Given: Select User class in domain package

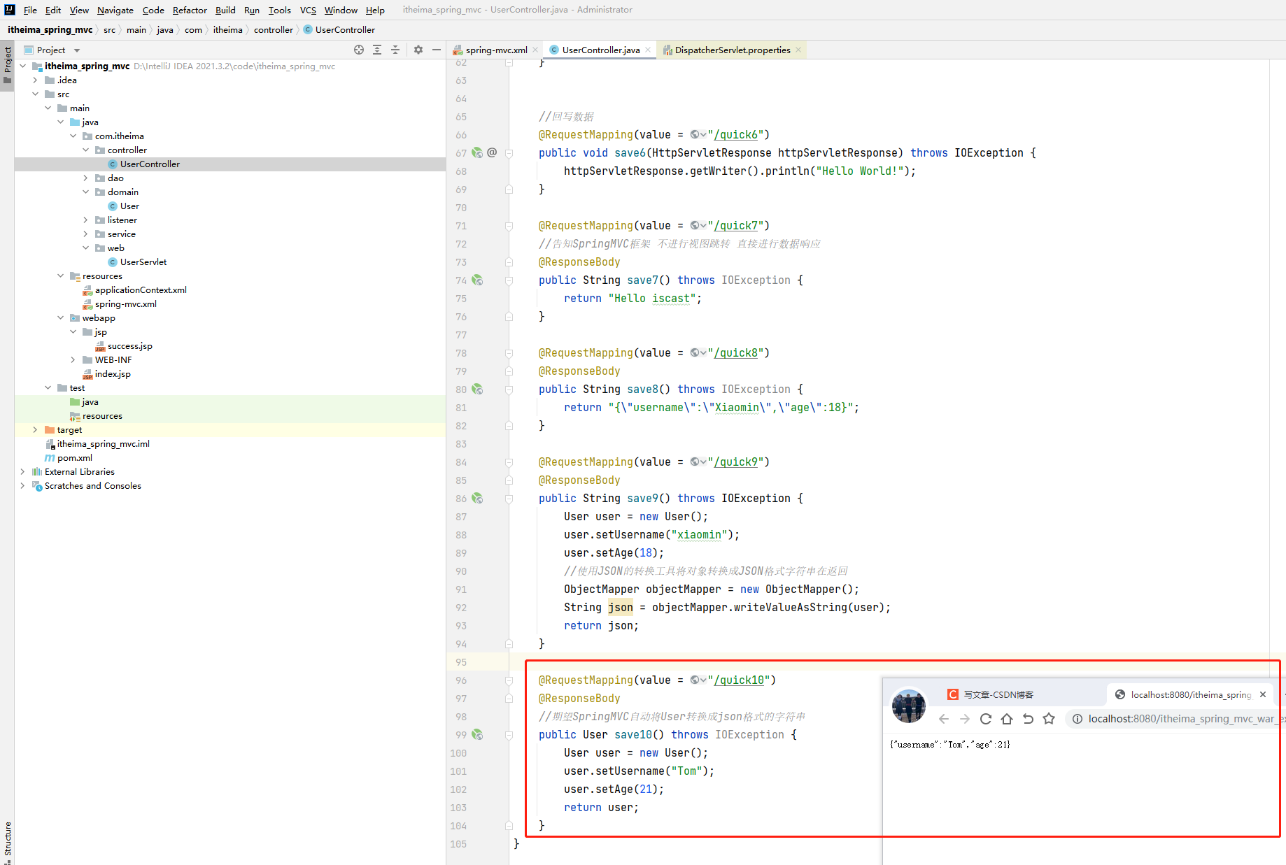Looking at the screenshot, I should tap(129, 206).
